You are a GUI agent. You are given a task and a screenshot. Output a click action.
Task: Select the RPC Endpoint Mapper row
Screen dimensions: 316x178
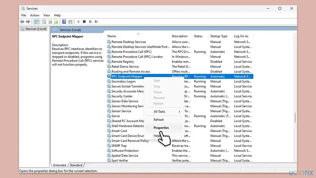180,76
